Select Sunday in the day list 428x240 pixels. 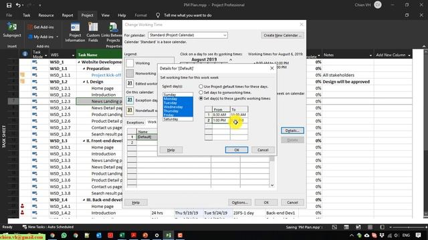click(178, 95)
